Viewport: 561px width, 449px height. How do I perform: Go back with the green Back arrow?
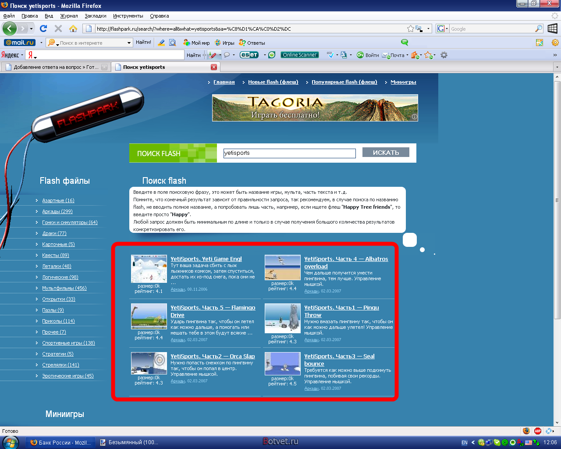click(x=10, y=29)
